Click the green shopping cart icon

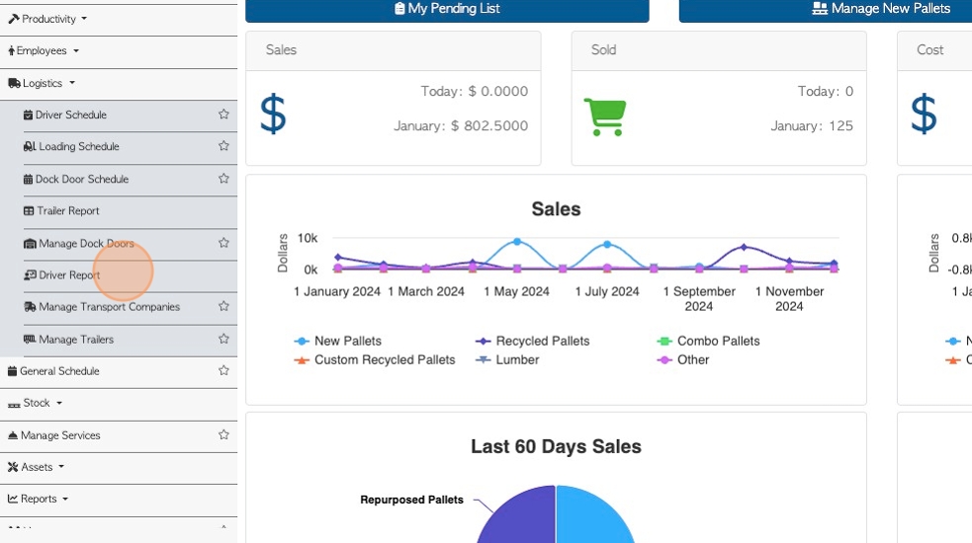pyautogui.click(x=605, y=116)
